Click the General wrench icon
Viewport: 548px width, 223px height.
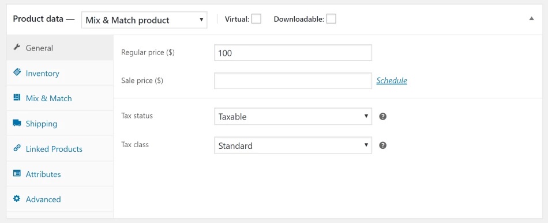(17, 47)
